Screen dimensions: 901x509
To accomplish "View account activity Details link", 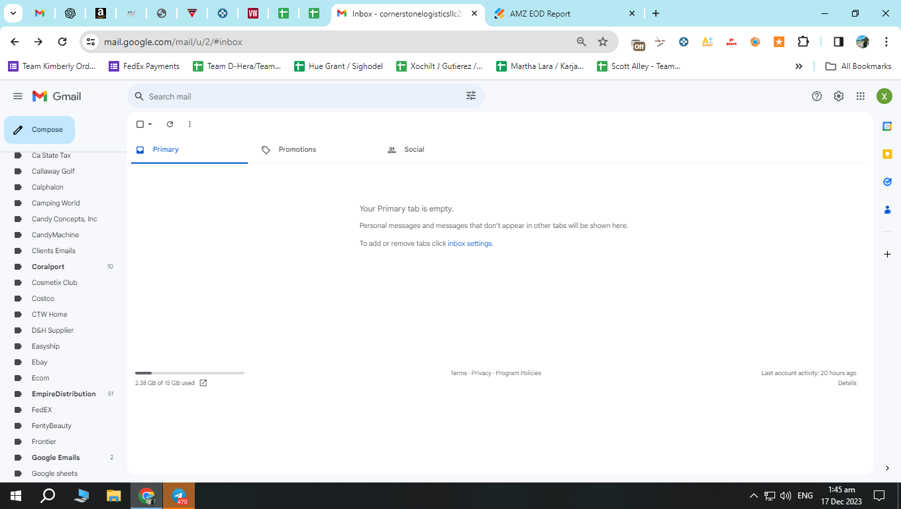I will [x=847, y=383].
